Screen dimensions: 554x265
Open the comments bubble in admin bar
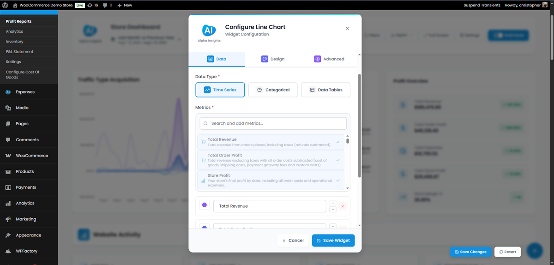coord(107,5)
